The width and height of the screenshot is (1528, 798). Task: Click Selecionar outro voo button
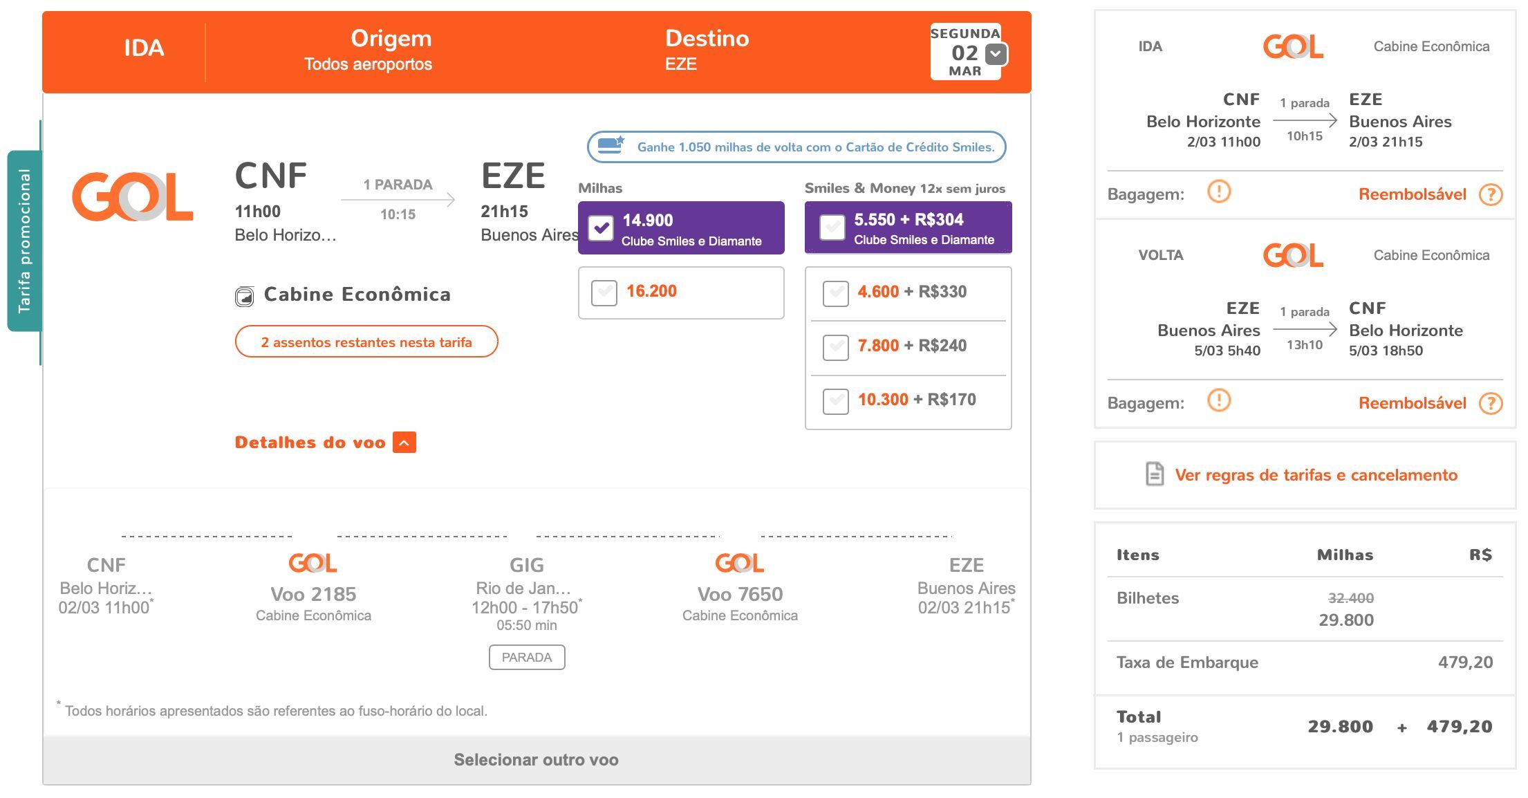tap(537, 760)
